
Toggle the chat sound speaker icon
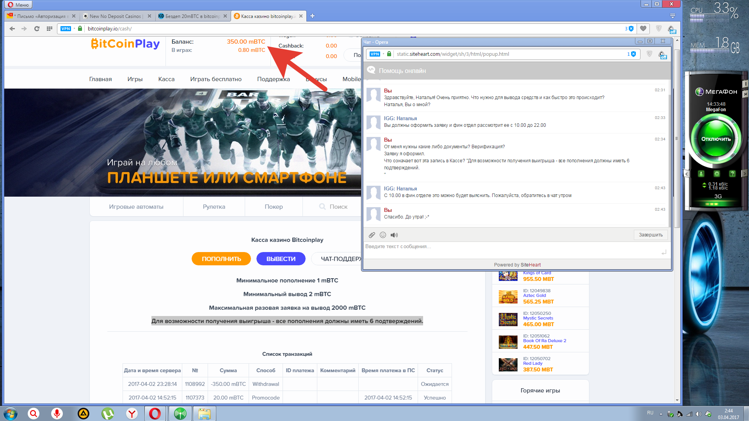(x=394, y=235)
